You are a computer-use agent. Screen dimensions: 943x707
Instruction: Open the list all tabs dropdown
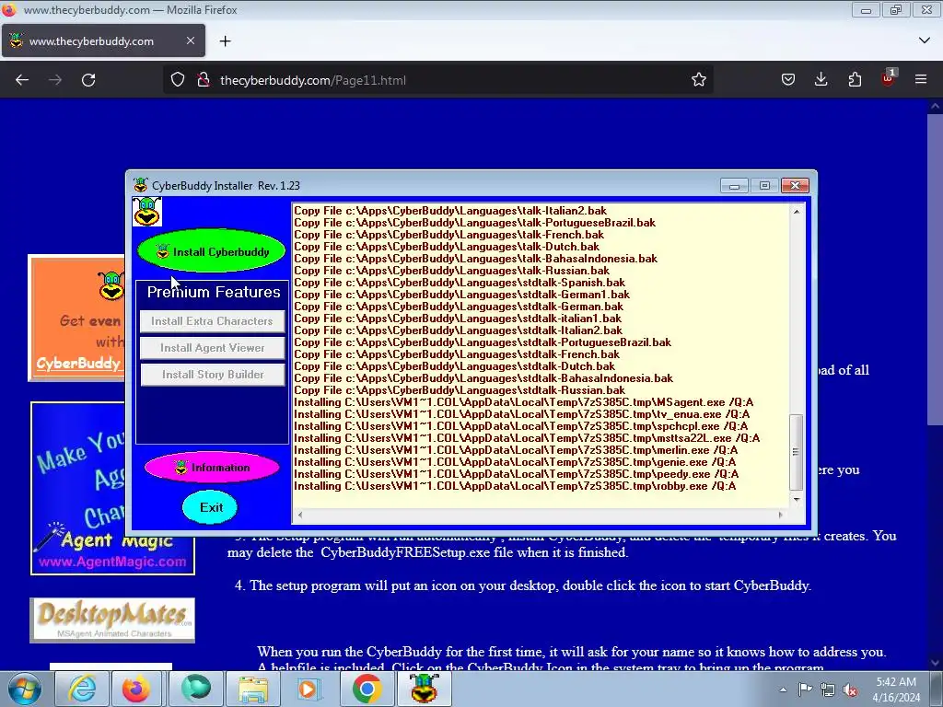925,41
